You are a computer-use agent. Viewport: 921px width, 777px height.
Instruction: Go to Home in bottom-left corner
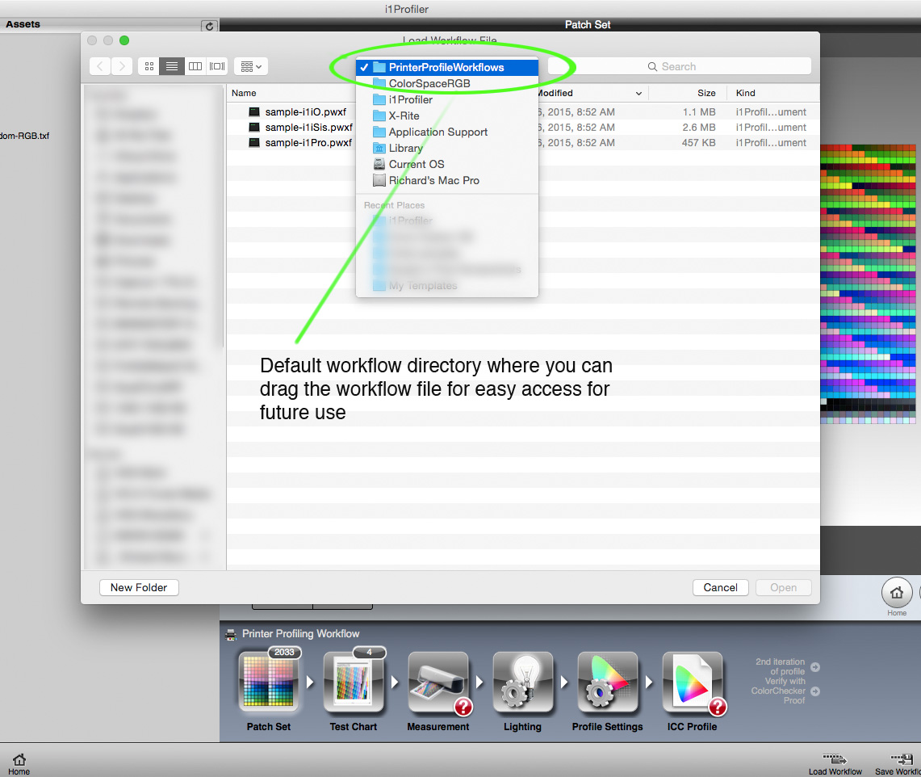[x=19, y=763]
